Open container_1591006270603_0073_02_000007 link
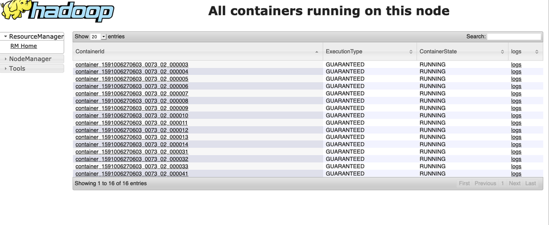The image size is (549, 225). coord(132,94)
